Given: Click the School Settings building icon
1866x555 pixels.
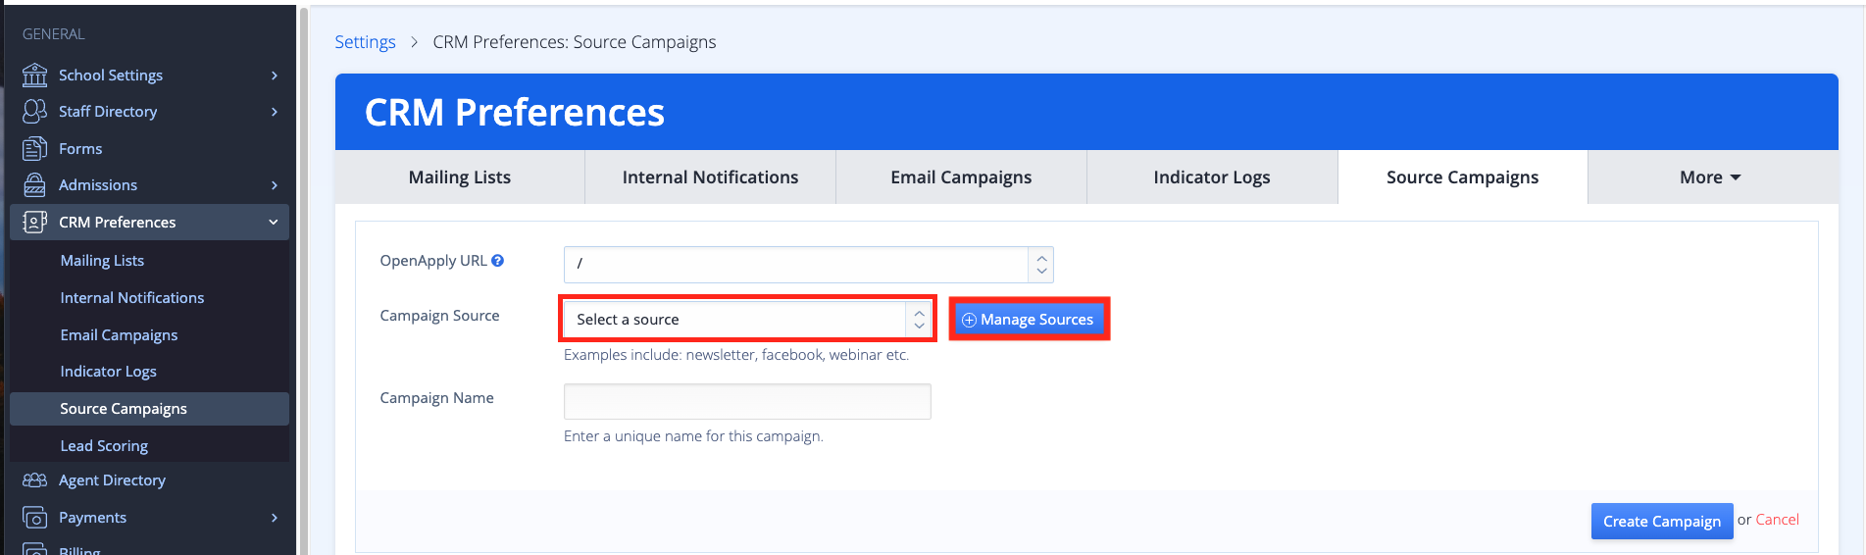Looking at the screenshot, I should [34, 75].
